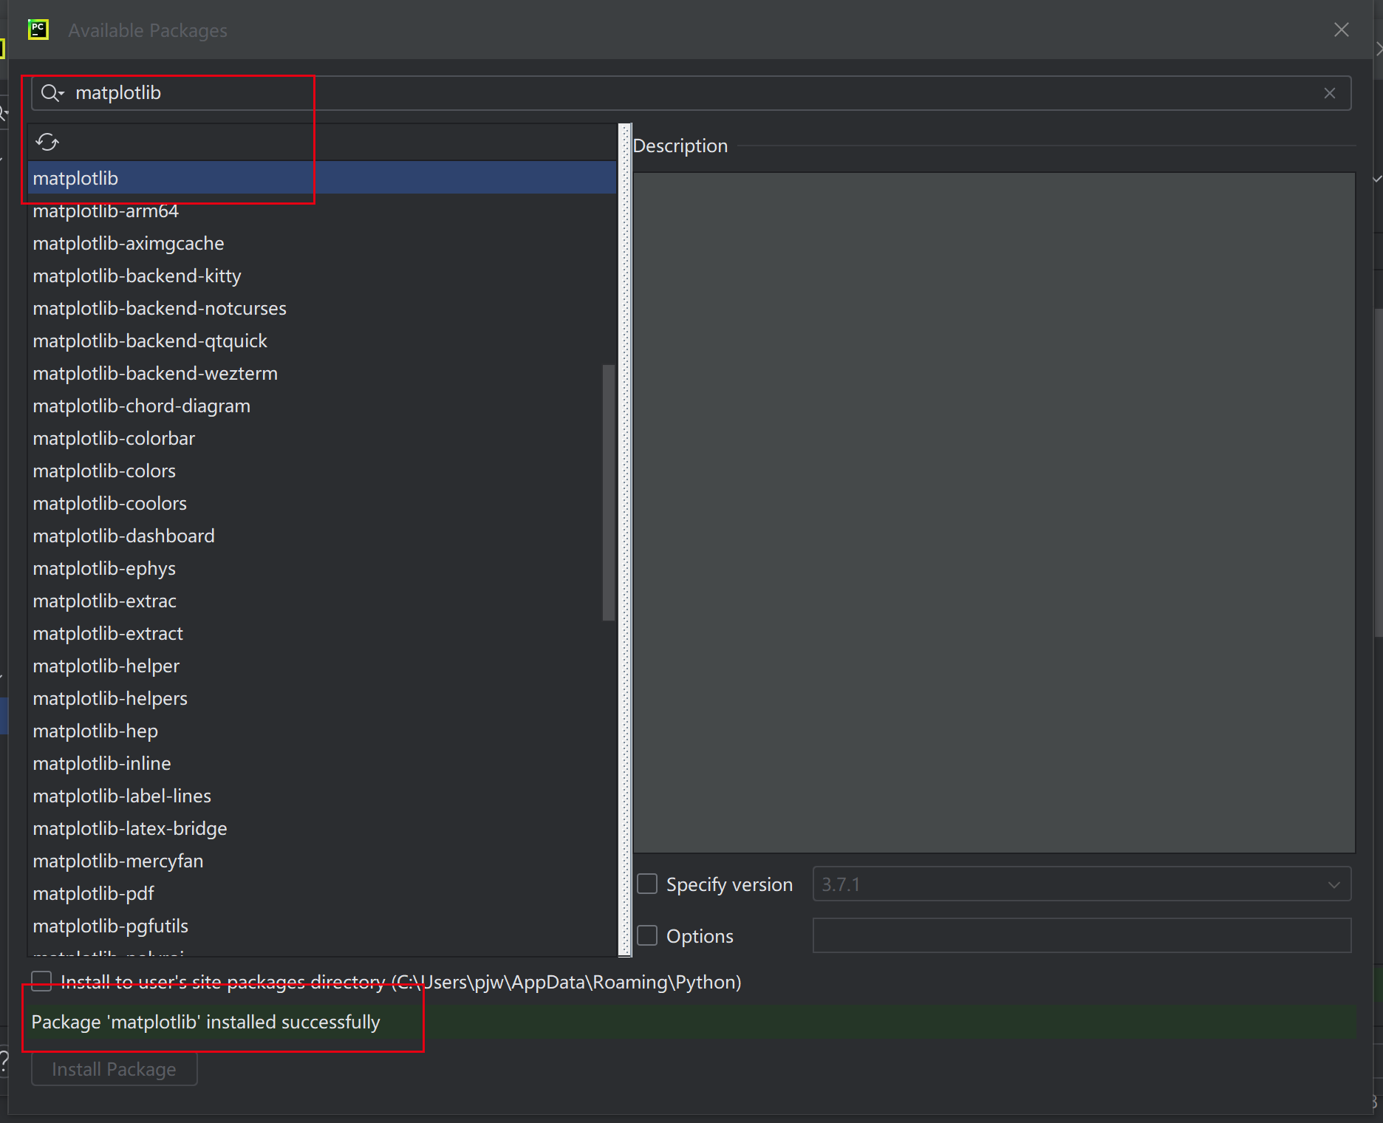Select matplotlib-extrac package
Image resolution: width=1383 pixels, height=1123 pixels.
322,601
